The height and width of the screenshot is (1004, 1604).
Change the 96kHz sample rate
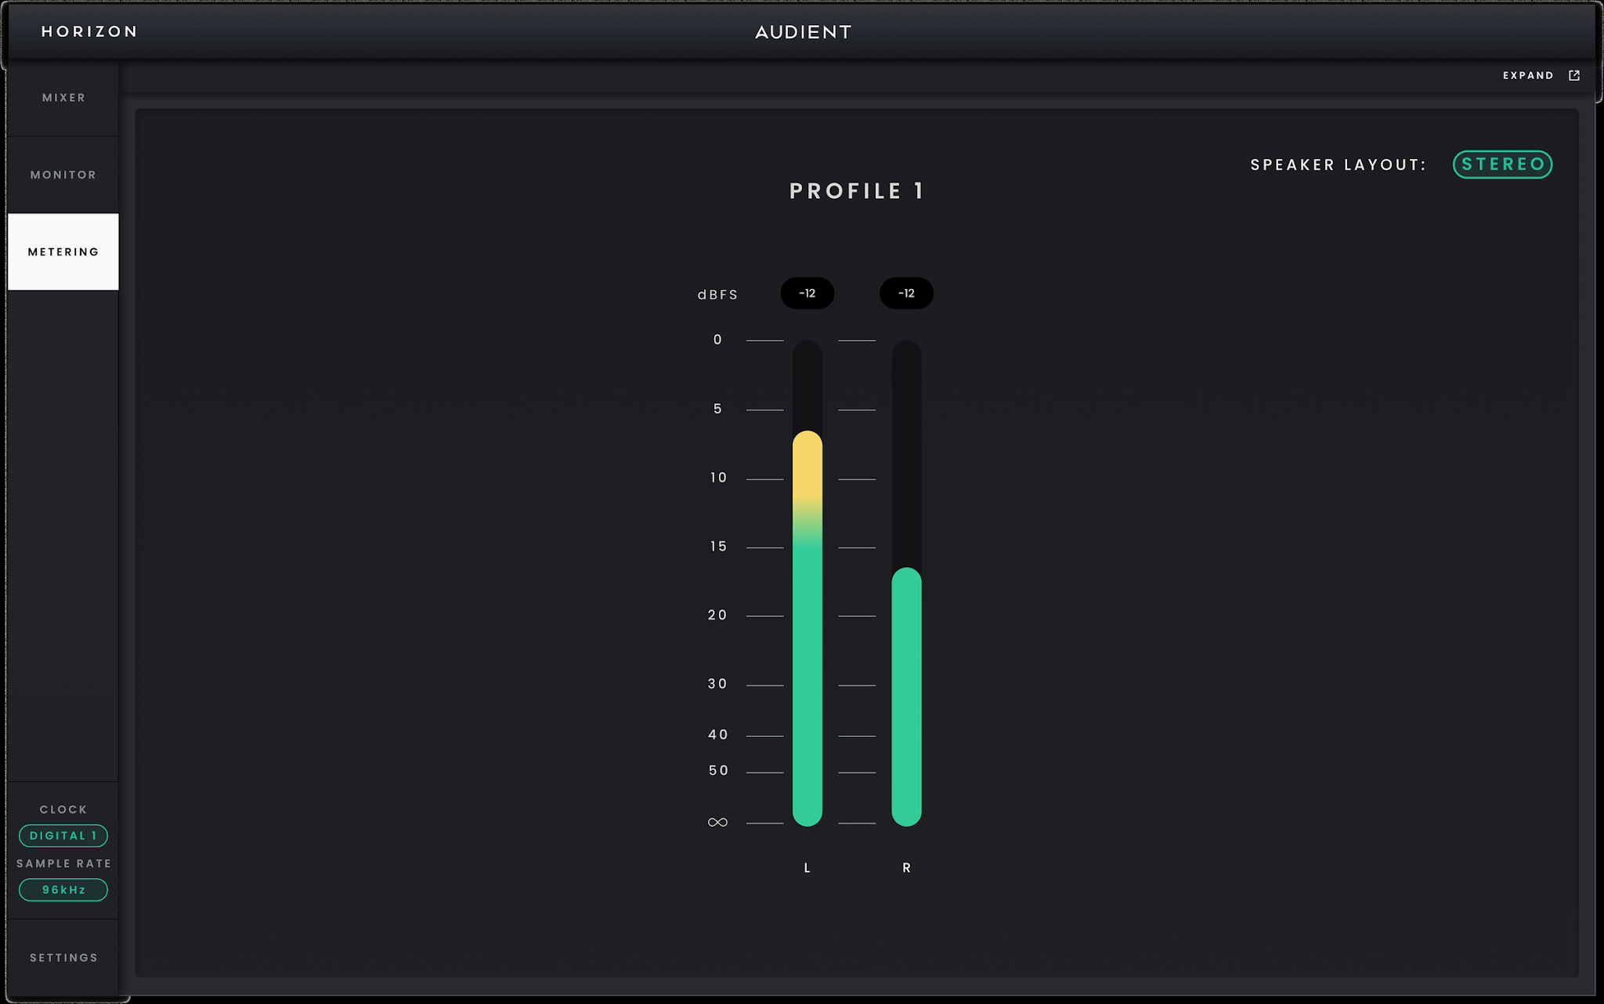[63, 890]
